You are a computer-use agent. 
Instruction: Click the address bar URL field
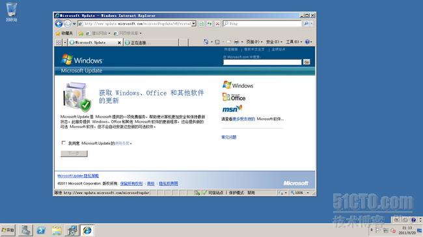(x=135, y=23)
